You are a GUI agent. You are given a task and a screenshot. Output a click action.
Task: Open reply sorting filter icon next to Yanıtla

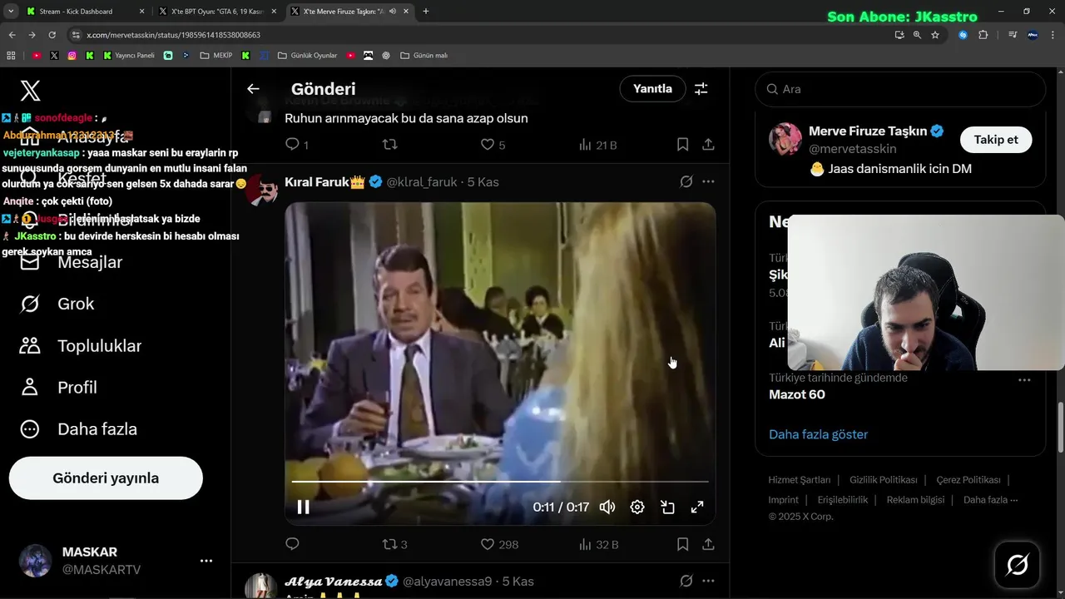[x=701, y=89]
